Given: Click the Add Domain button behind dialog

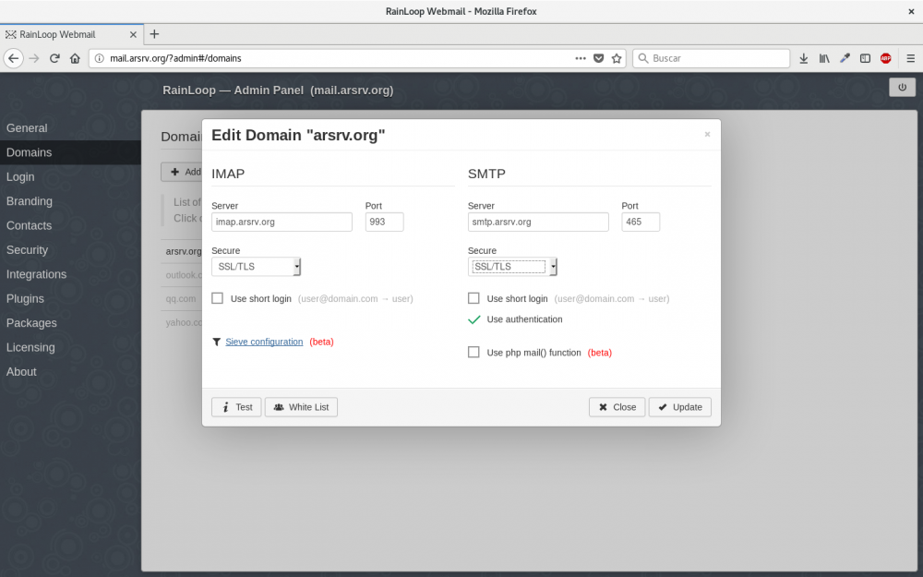Looking at the screenshot, I should [182, 172].
